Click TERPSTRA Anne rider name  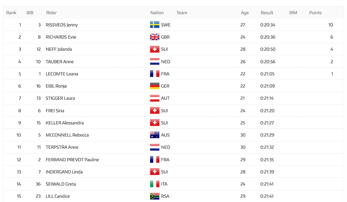[x=62, y=147]
